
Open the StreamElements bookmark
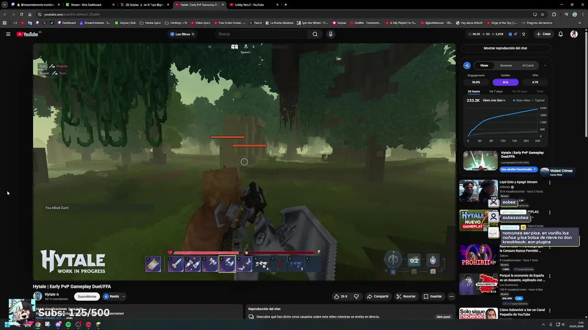tap(95, 22)
